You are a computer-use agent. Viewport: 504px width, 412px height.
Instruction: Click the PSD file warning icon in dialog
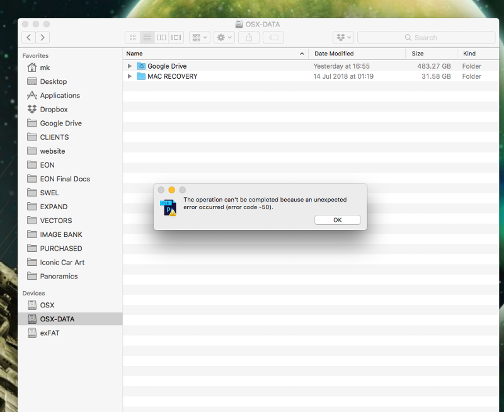pos(168,208)
